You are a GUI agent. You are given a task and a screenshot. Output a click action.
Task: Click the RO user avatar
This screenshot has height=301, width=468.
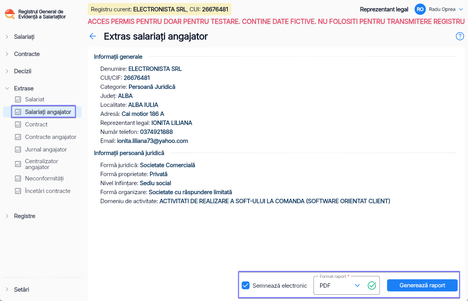click(420, 9)
